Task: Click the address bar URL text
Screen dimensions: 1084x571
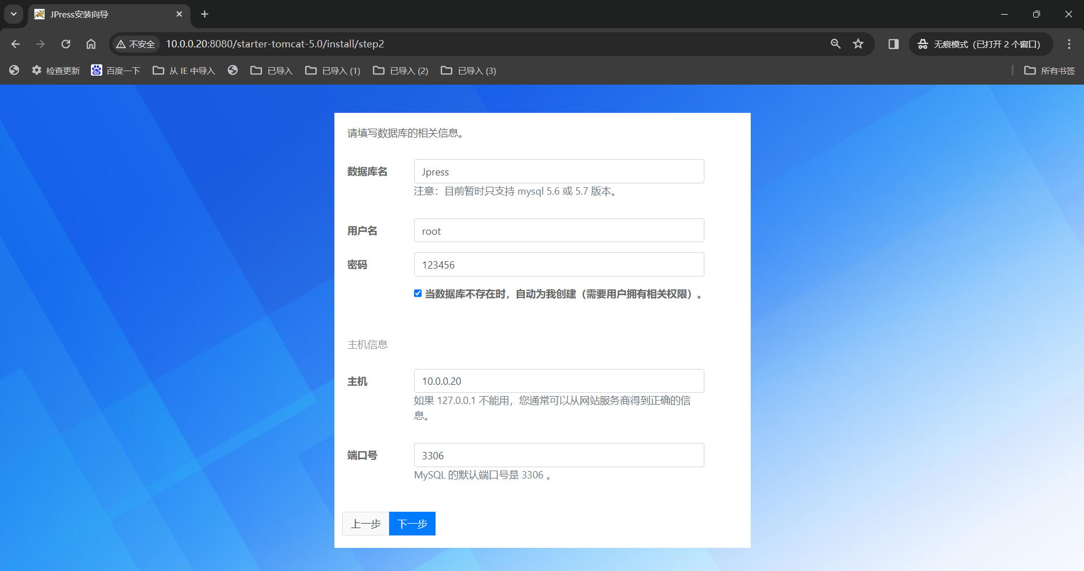Action: 275,44
